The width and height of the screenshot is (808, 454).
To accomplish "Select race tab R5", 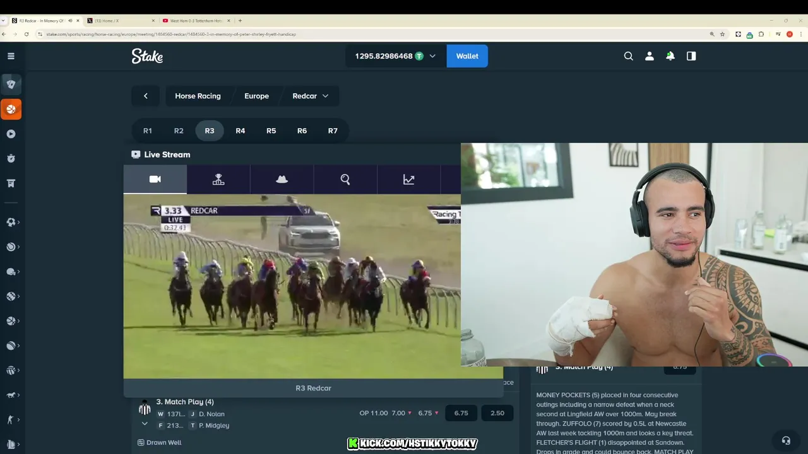I will (x=271, y=131).
